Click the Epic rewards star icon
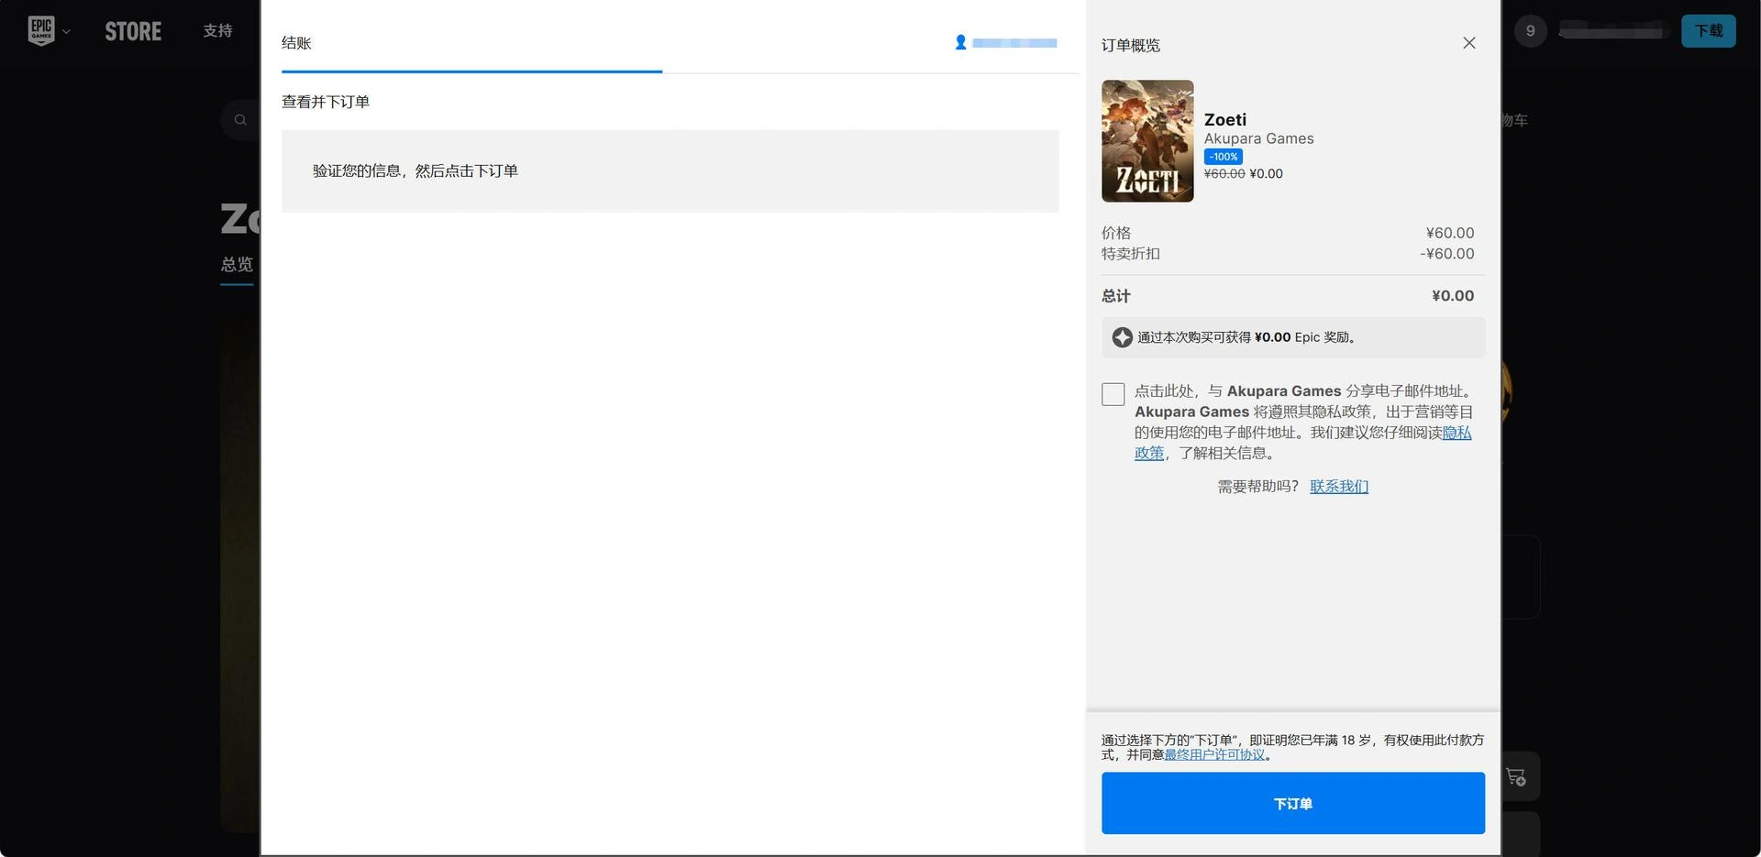This screenshot has height=857, width=1761. click(x=1122, y=337)
